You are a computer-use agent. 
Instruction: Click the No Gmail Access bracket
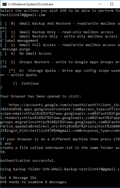pyautogui.click(x=3, y=54)
